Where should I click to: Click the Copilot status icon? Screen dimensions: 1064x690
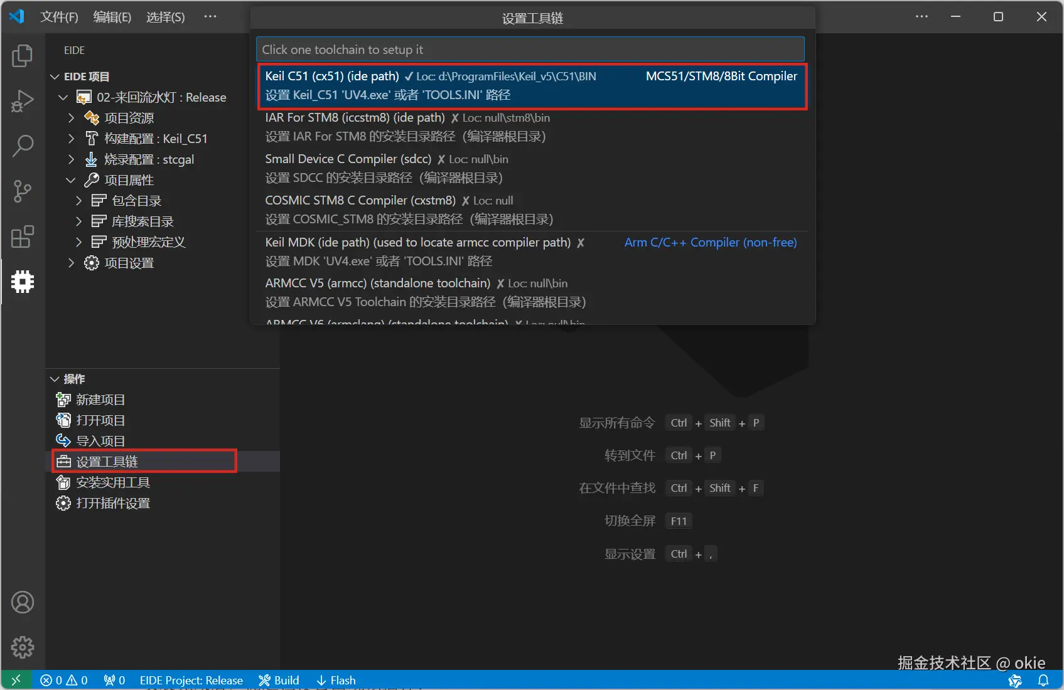pyautogui.click(x=1015, y=680)
